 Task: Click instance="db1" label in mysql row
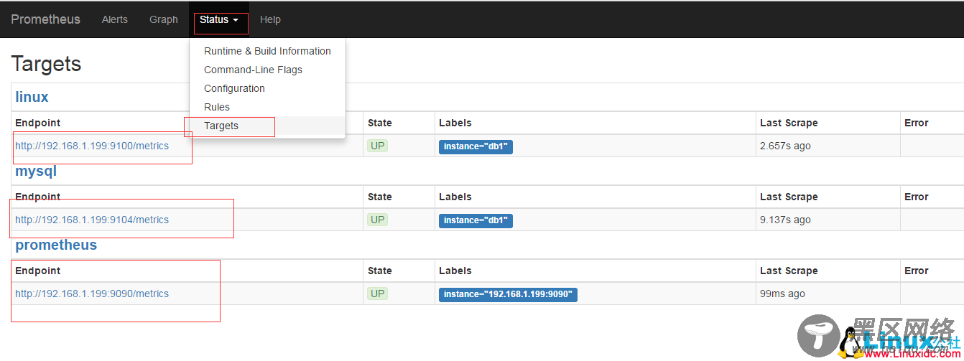[x=476, y=220]
